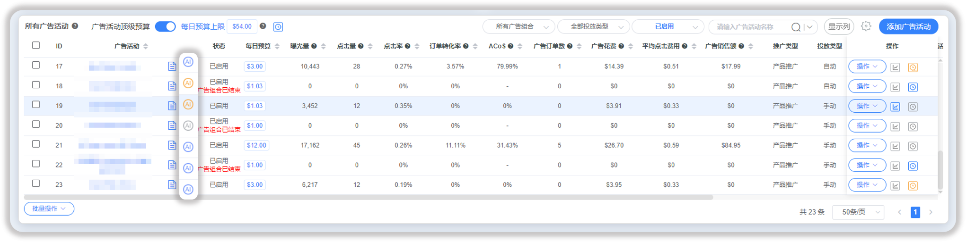Click search magnifier in campaign name box

click(796, 27)
